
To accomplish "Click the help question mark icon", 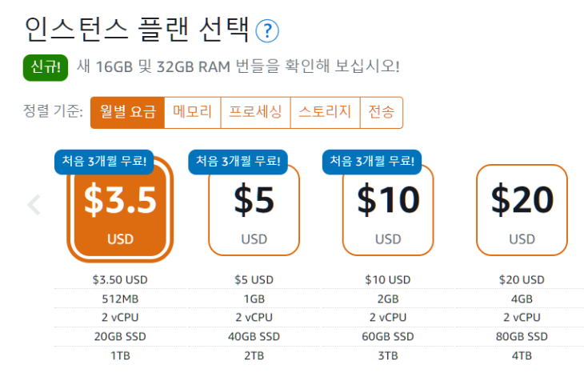I will pos(267,31).
